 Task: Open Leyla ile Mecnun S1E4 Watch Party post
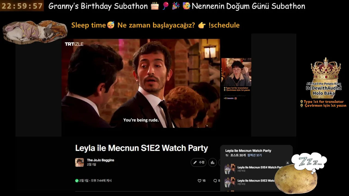[260, 167]
